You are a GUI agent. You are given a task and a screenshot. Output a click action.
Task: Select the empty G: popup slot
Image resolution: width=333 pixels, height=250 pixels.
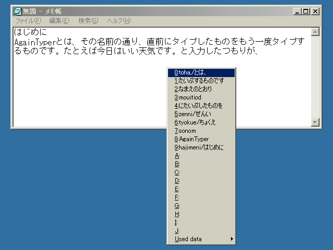coord(201,206)
